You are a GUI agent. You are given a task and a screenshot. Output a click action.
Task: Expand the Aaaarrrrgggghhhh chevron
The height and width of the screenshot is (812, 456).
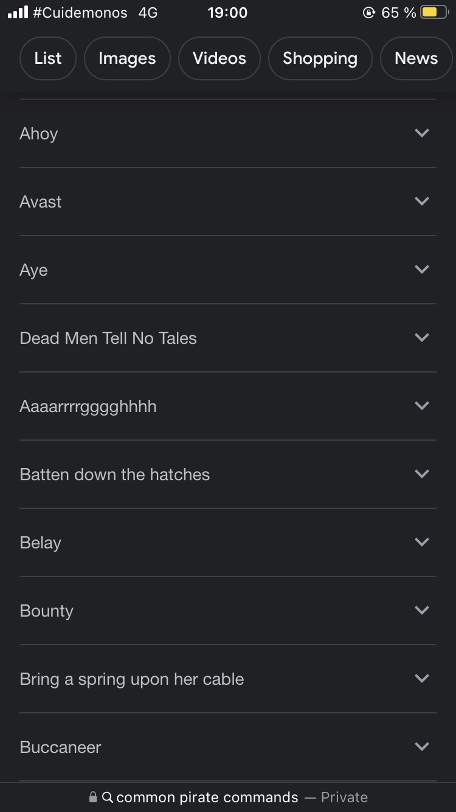click(x=422, y=405)
